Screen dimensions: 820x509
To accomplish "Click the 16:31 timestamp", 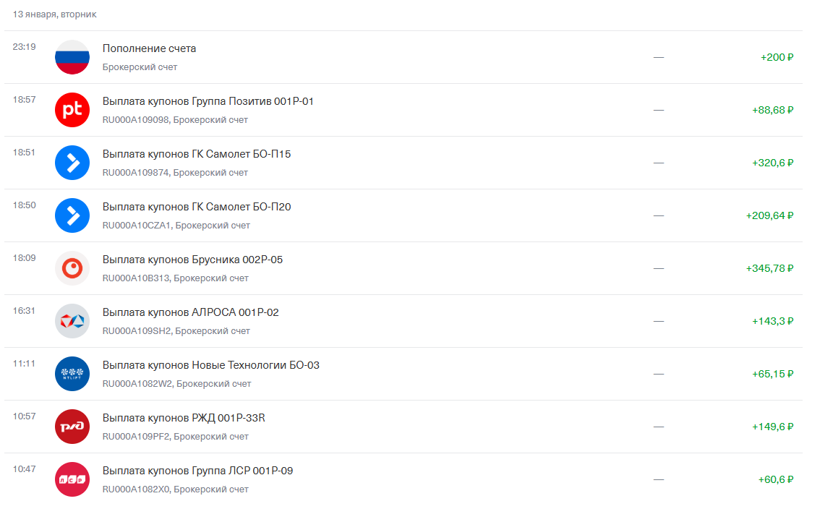I will (x=24, y=311).
